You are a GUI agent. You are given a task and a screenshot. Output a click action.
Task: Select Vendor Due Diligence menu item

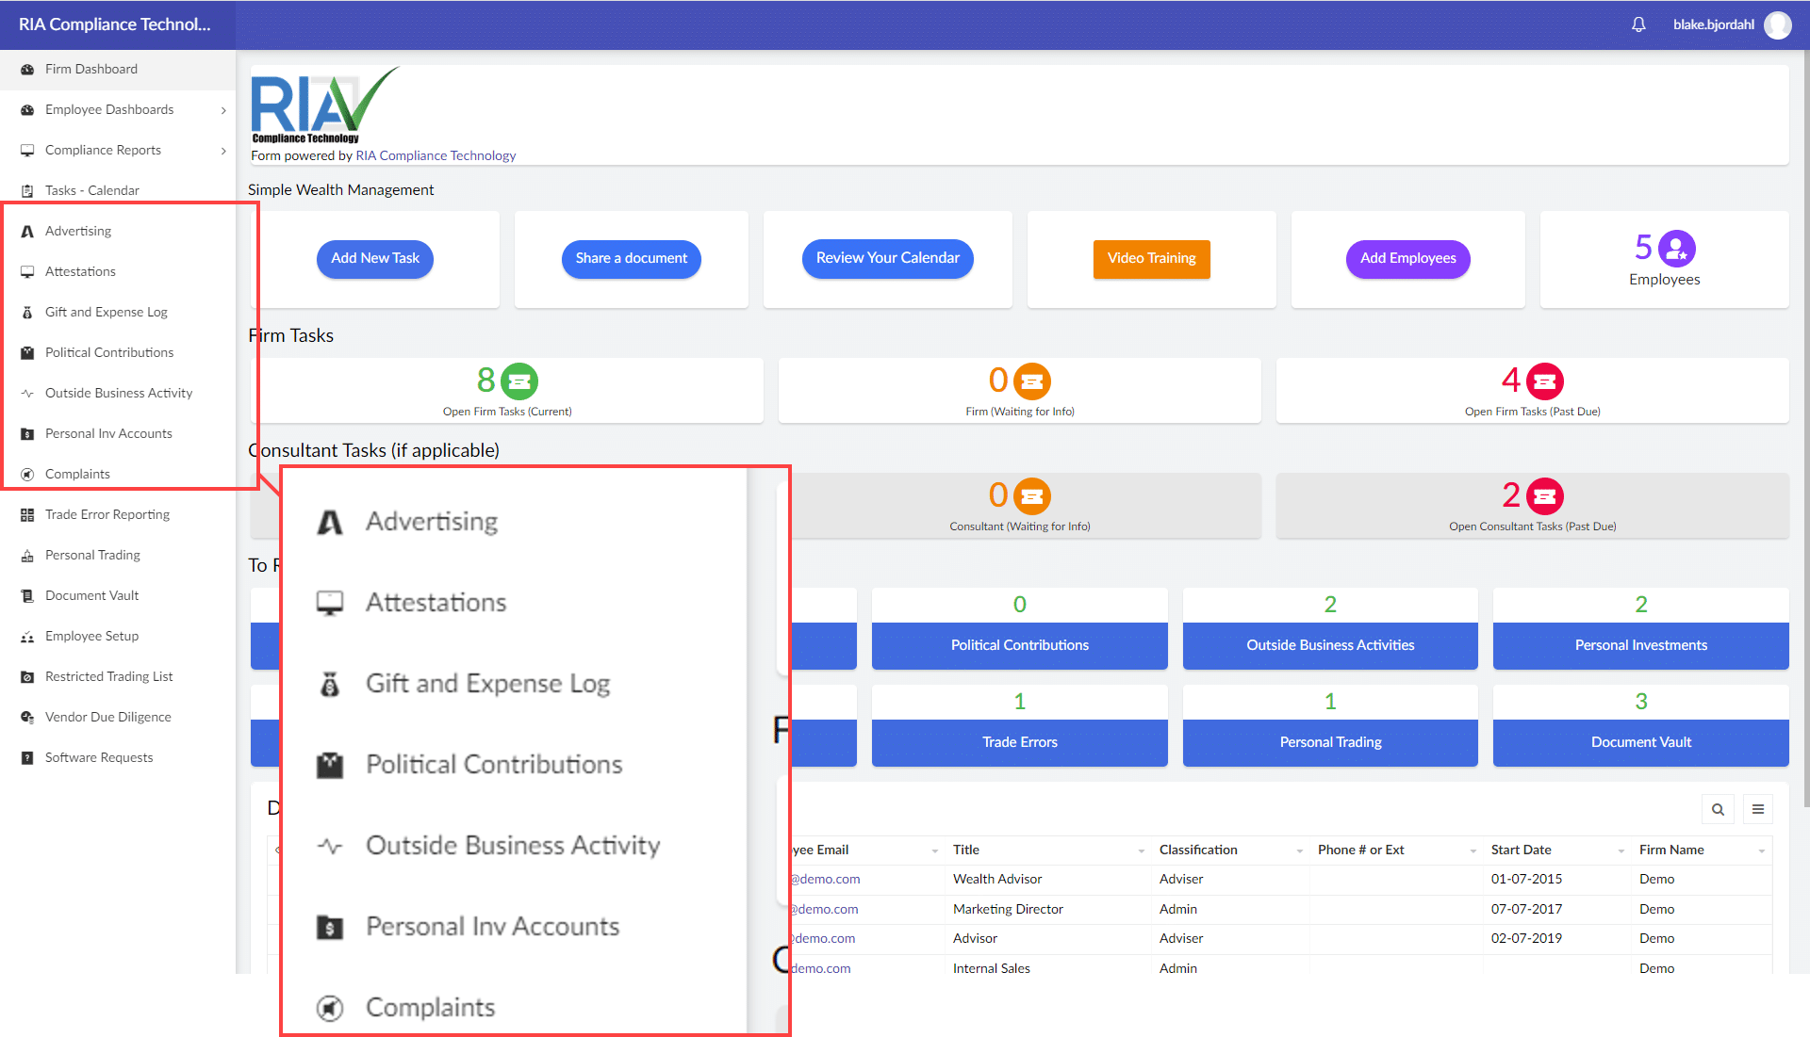(107, 717)
